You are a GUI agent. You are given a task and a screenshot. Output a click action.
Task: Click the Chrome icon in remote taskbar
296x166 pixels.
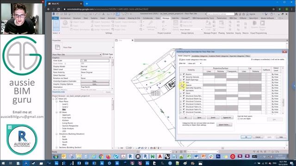pos(101,156)
